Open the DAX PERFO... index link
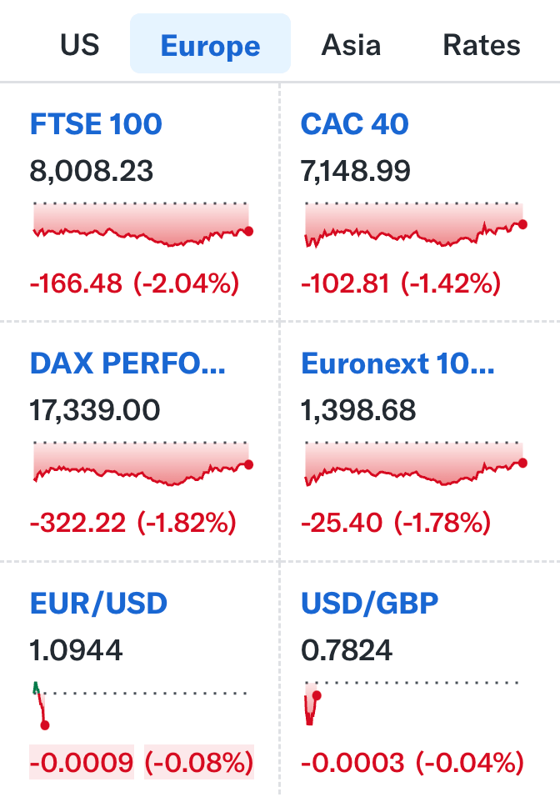Image resolution: width=560 pixels, height=797 pixels. 127,363
